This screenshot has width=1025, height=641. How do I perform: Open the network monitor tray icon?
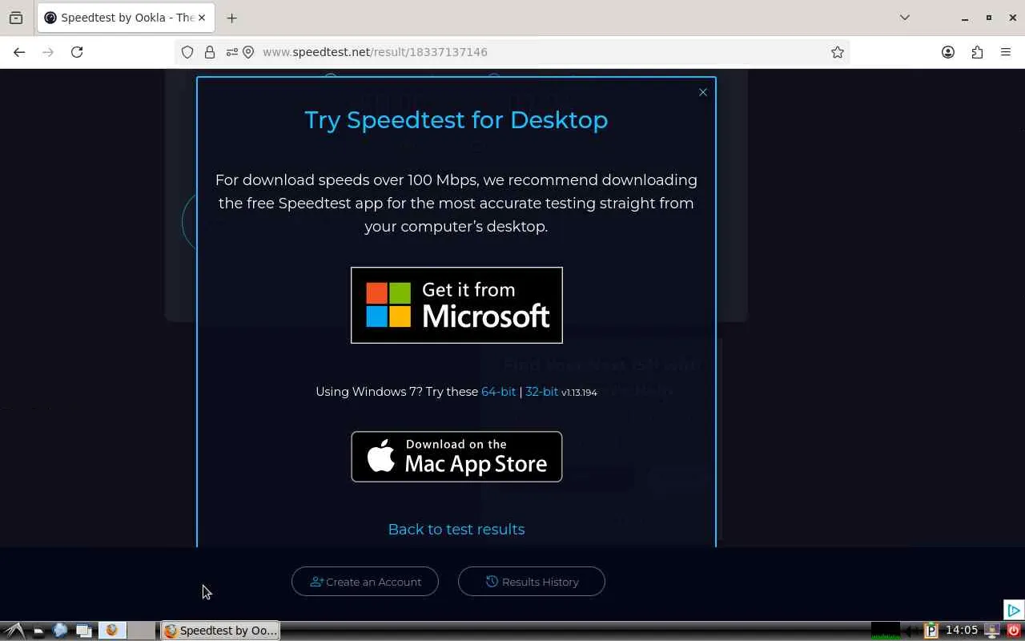[x=992, y=631]
